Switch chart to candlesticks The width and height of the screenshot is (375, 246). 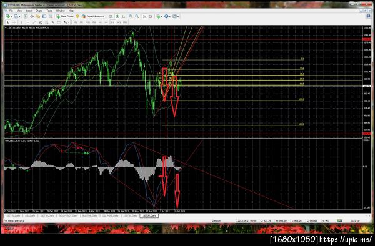point(117,16)
